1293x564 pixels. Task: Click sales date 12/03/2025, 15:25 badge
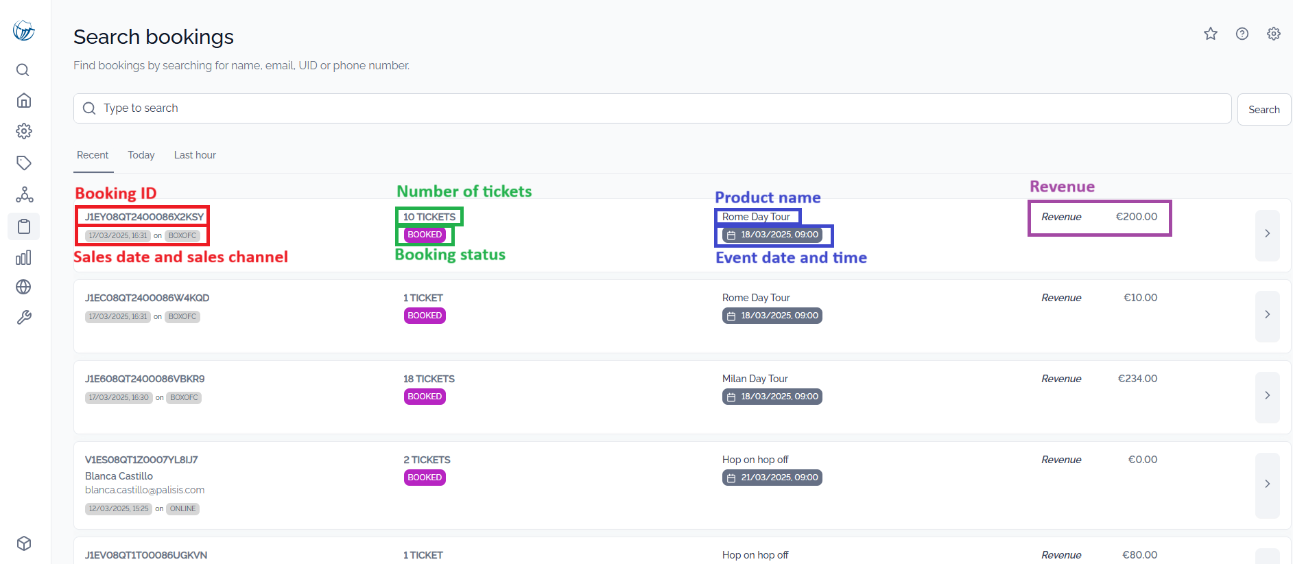coord(119,509)
